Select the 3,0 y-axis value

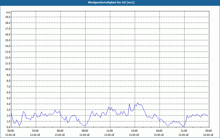8,110
